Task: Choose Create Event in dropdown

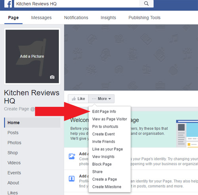Action: pos(103,134)
